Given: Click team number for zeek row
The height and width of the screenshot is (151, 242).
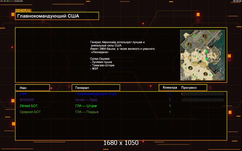Looking at the screenshot, I should coord(170,94).
